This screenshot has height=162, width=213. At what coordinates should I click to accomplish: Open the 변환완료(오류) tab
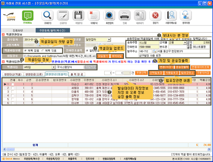tap(34, 74)
